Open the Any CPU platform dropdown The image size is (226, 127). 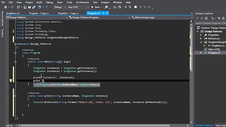coord(78,7)
